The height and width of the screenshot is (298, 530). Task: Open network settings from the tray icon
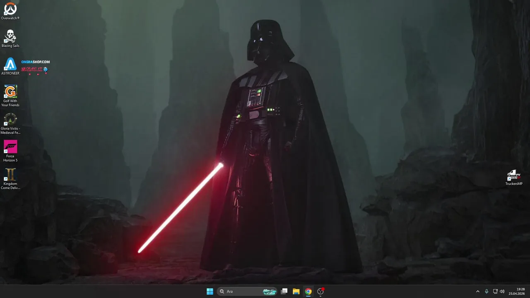coord(495,291)
